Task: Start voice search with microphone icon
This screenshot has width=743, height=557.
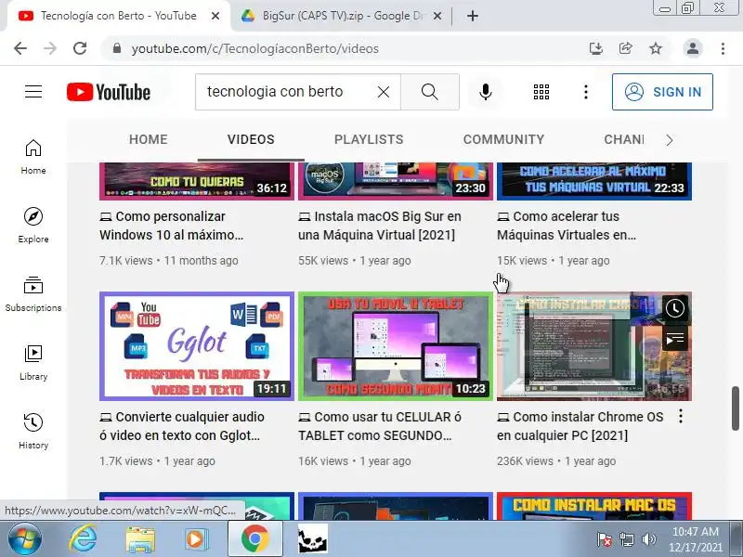Action: tap(485, 92)
